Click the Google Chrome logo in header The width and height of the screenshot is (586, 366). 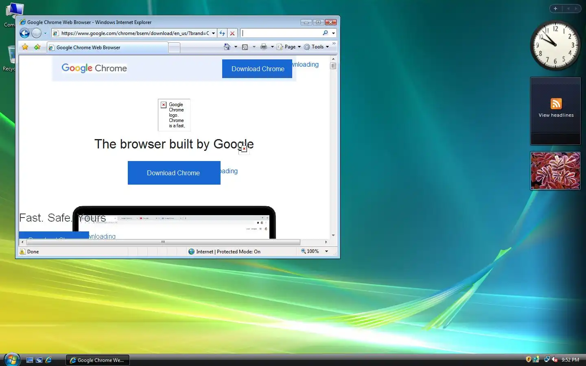(x=94, y=68)
